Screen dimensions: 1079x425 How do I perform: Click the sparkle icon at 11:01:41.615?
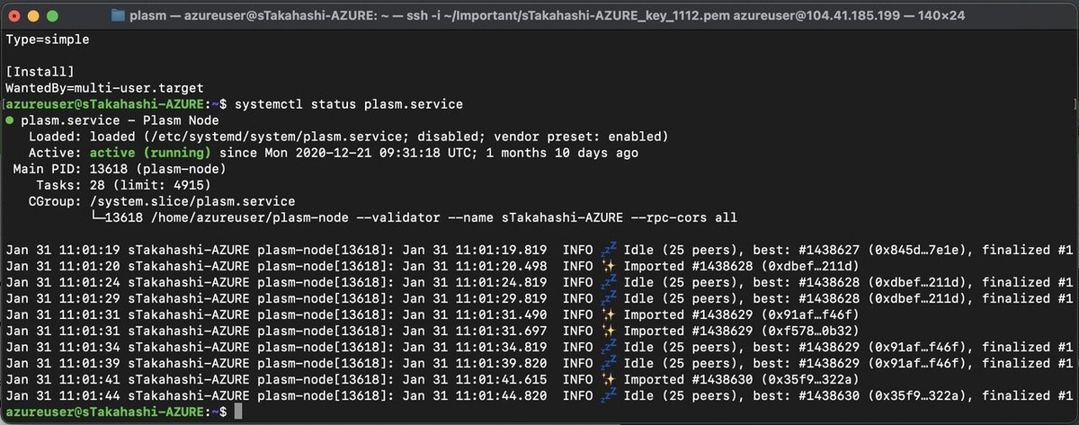pos(607,379)
